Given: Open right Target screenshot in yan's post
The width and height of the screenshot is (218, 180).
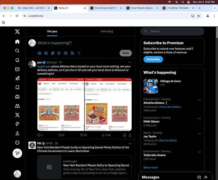Looking at the screenshot, I should tap(108, 104).
